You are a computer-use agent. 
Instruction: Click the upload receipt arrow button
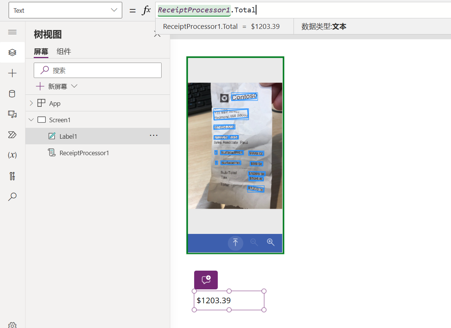click(235, 243)
